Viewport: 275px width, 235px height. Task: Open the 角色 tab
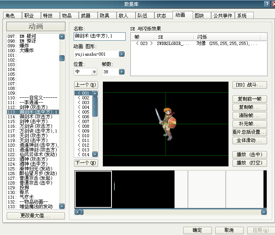tap(13, 15)
